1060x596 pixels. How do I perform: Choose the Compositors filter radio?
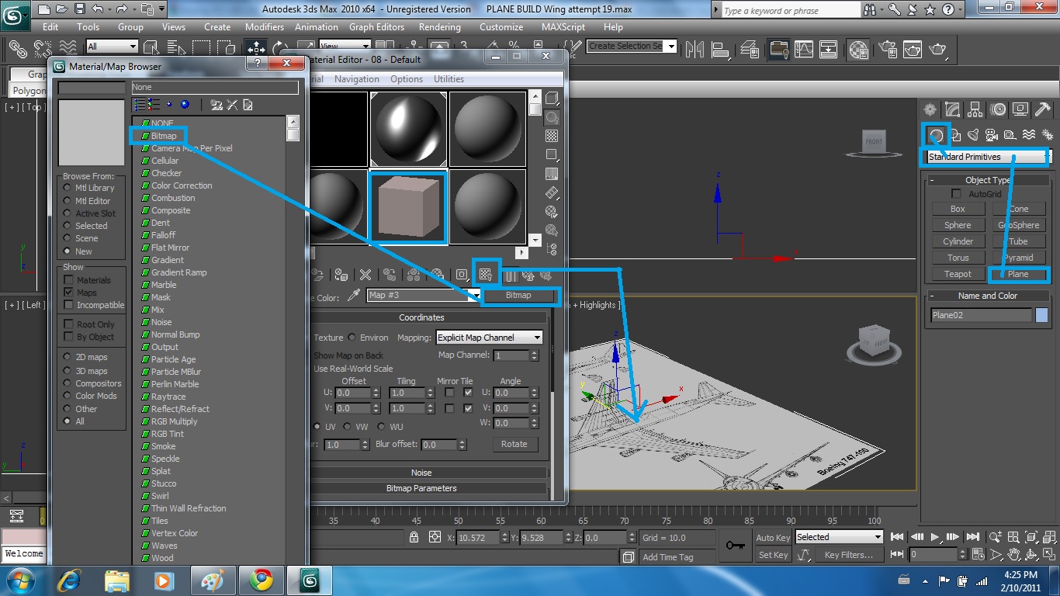[68, 383]
